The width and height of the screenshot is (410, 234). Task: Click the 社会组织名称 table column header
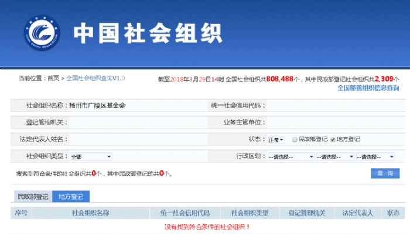coord(90,213)
